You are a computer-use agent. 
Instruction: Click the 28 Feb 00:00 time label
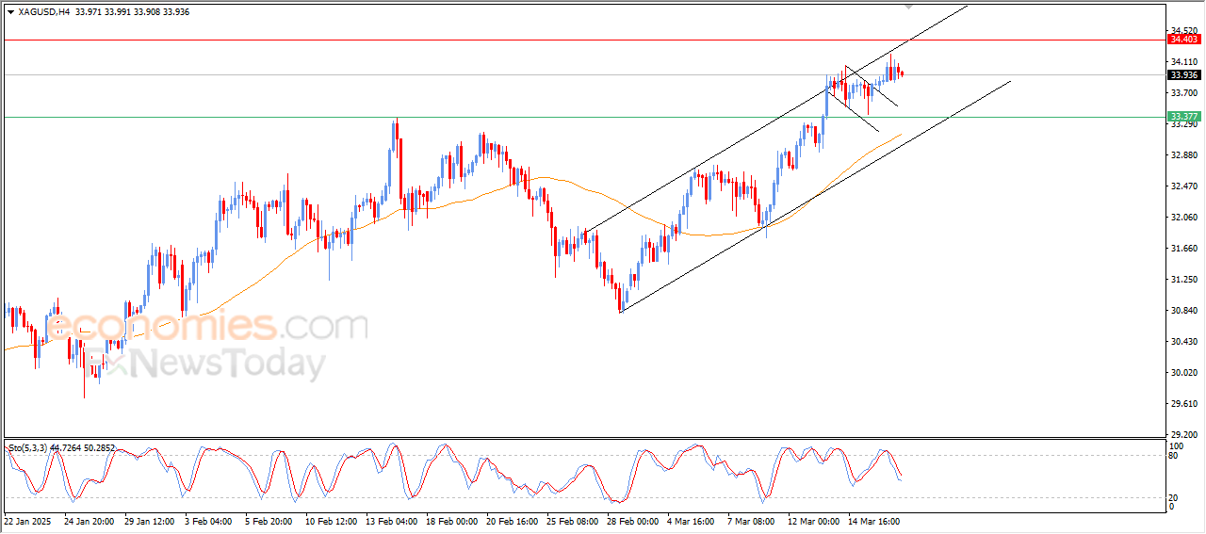(633, 520)
